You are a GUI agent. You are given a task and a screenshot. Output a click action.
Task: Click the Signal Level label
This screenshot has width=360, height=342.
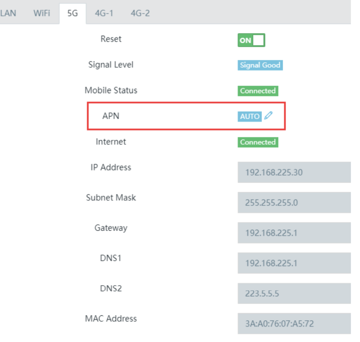coord(111,65)
